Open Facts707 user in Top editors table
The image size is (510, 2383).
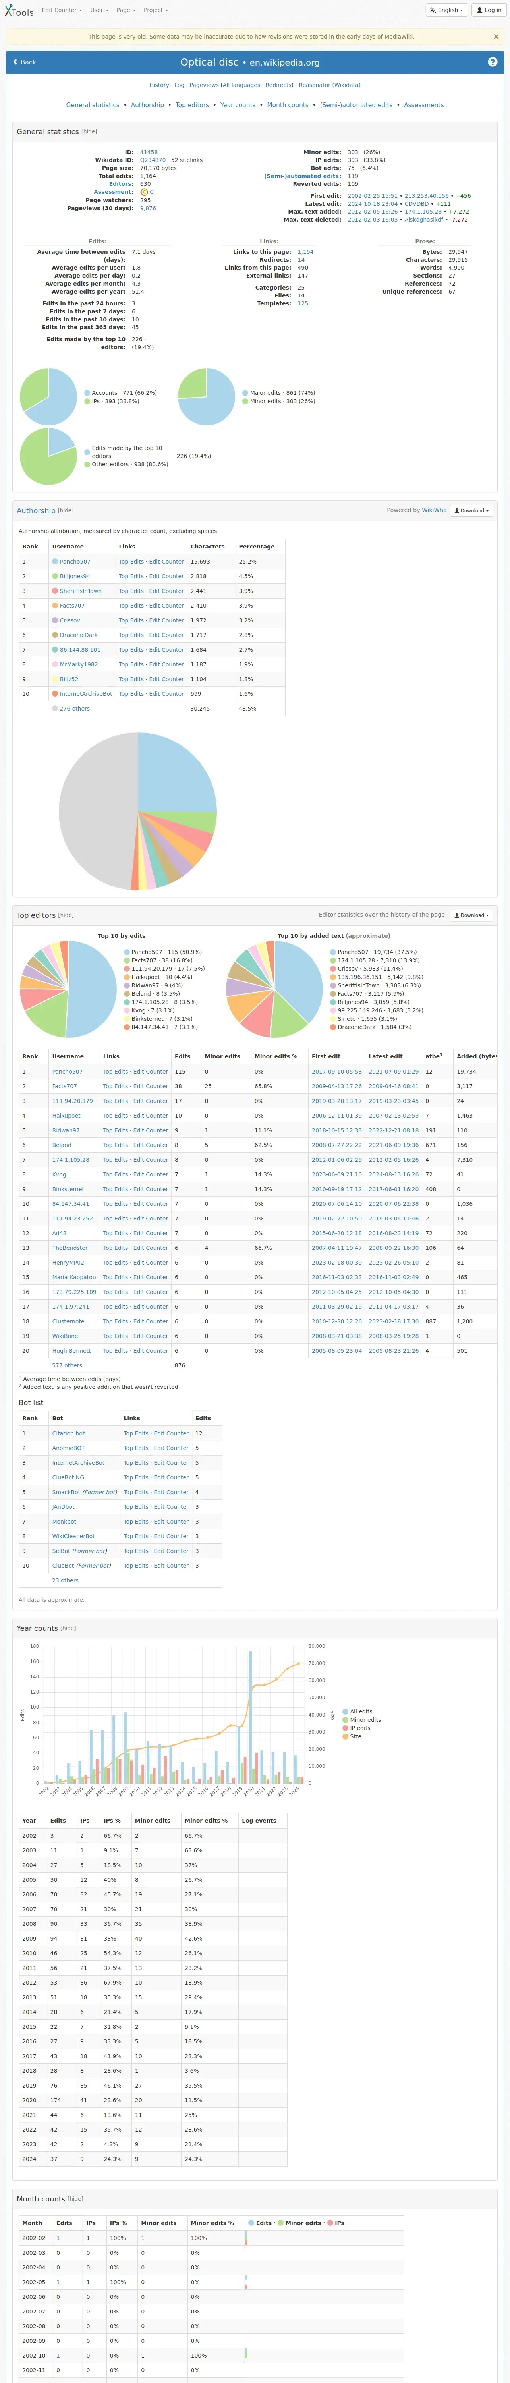pos(64,1086)
